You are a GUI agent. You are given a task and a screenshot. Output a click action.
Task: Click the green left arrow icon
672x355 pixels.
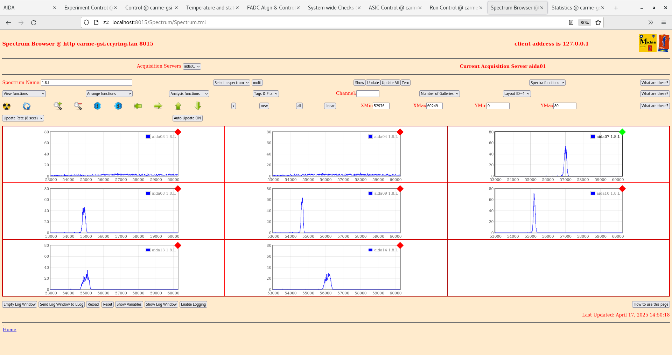[x=138, y=106]
